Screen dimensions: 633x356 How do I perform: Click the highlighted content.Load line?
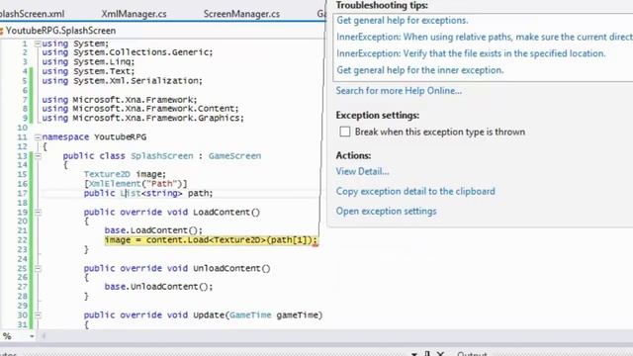[211, 240]
